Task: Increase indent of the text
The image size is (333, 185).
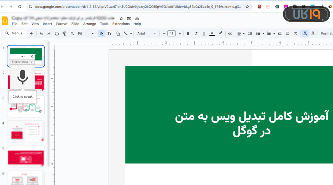Action: point(287,34)
